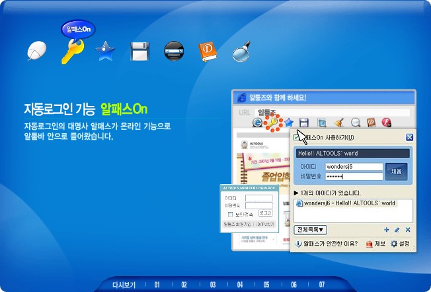Open 설정 settings with gear icon
Image resolution: width=431 pixels, height=292 pixels.
click(400, 244)
